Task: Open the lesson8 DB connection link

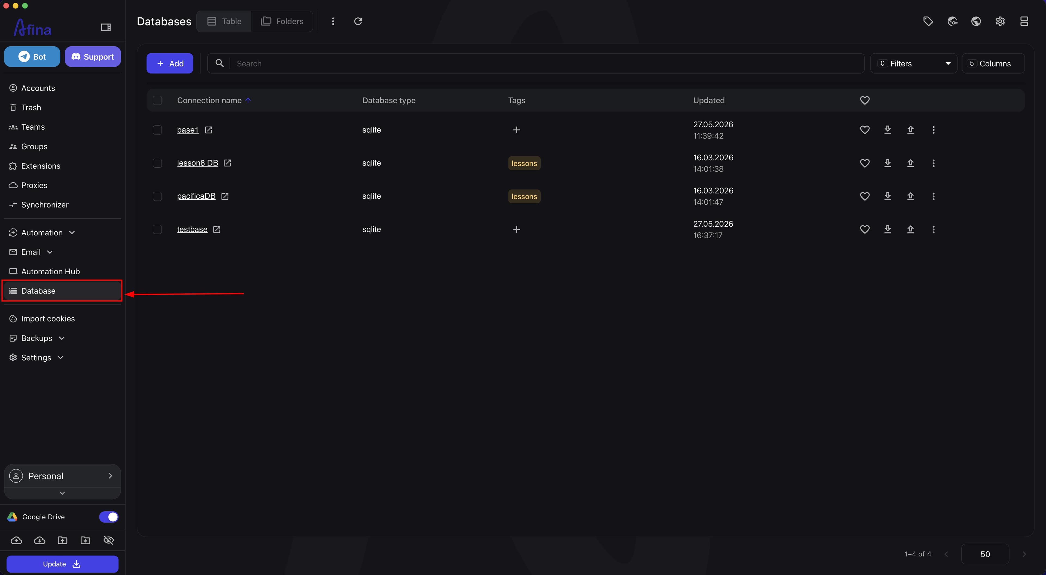Action: coord(197,163)
